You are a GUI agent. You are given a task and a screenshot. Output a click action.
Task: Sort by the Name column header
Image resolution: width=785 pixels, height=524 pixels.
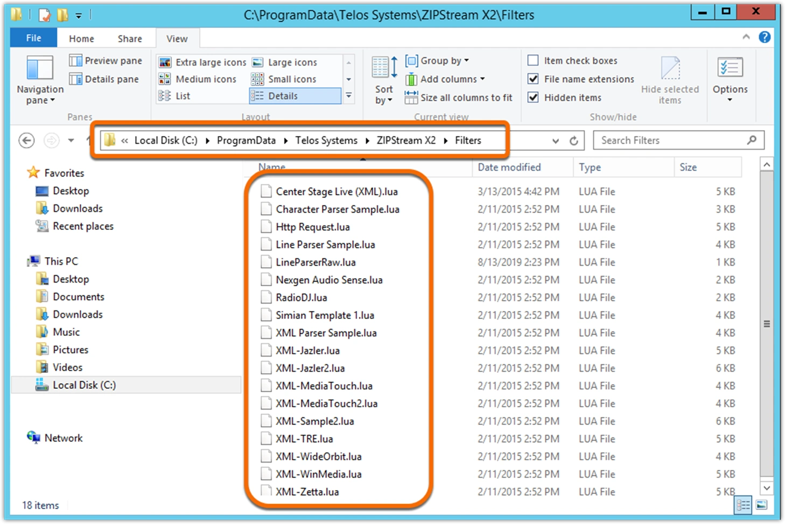[x=357, y=167]
